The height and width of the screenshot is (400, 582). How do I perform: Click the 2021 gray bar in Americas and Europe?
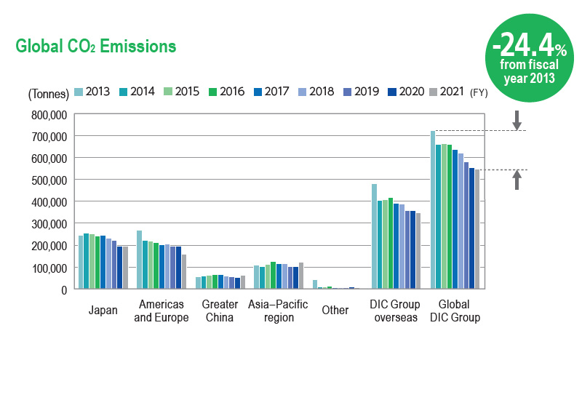click(184, 271)
